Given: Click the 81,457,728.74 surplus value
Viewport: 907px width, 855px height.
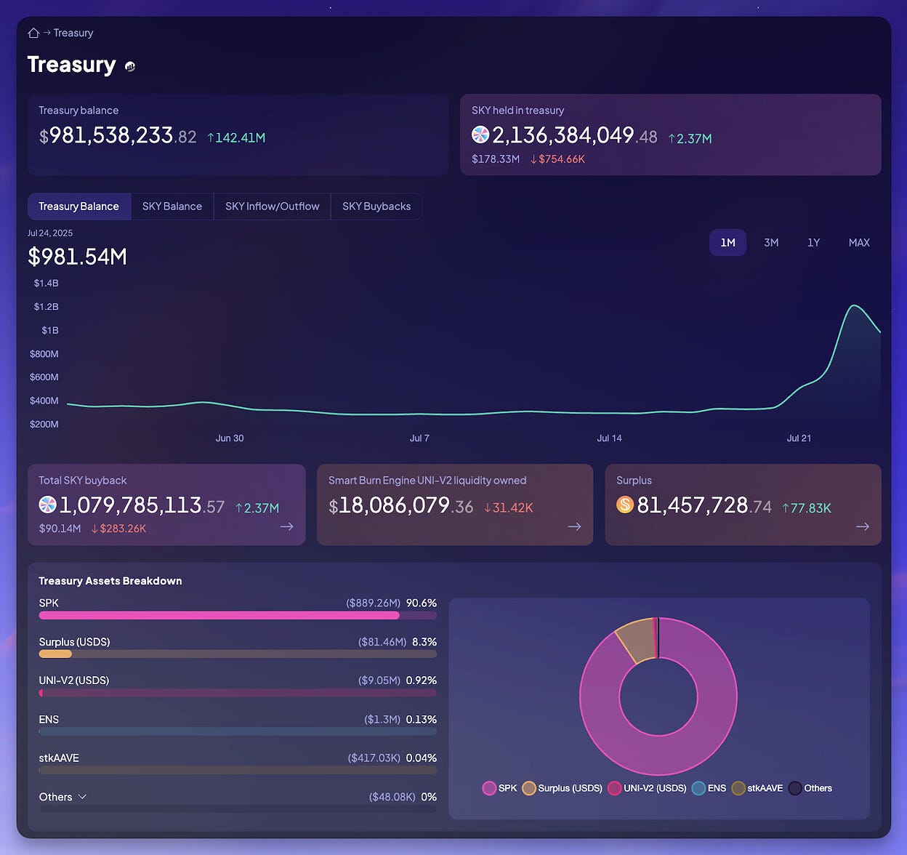Looking at the screenshot, I should [x=704, y=505].
